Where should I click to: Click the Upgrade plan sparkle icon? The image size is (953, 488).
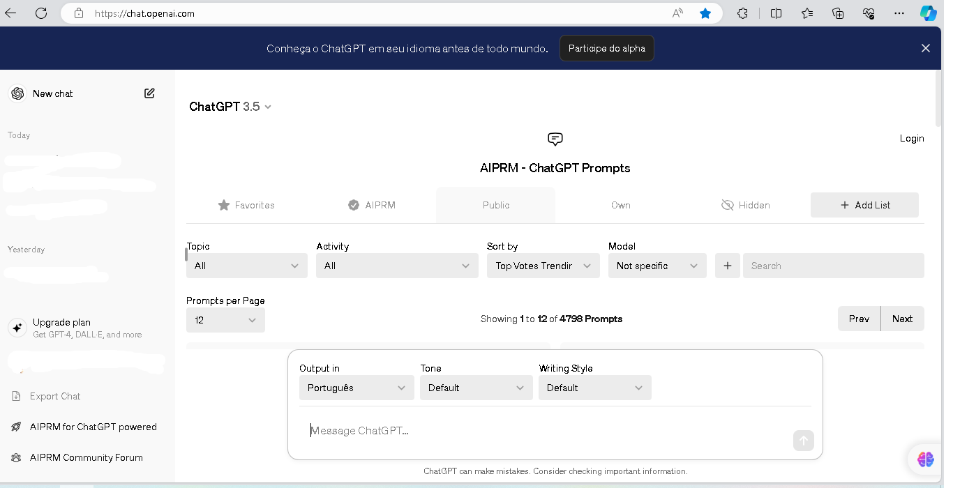click(x=17, y=328)
